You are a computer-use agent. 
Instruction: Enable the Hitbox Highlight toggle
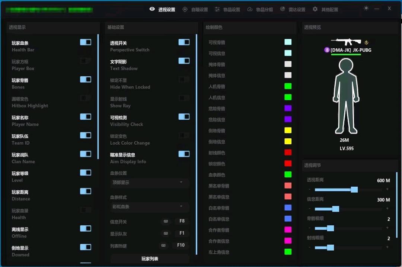tap(86, 98)
